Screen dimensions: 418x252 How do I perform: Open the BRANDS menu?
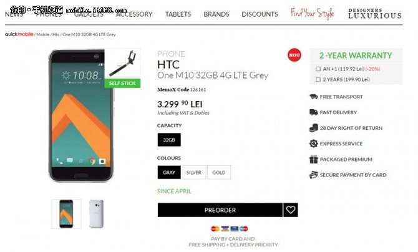(x=216, y=14)
